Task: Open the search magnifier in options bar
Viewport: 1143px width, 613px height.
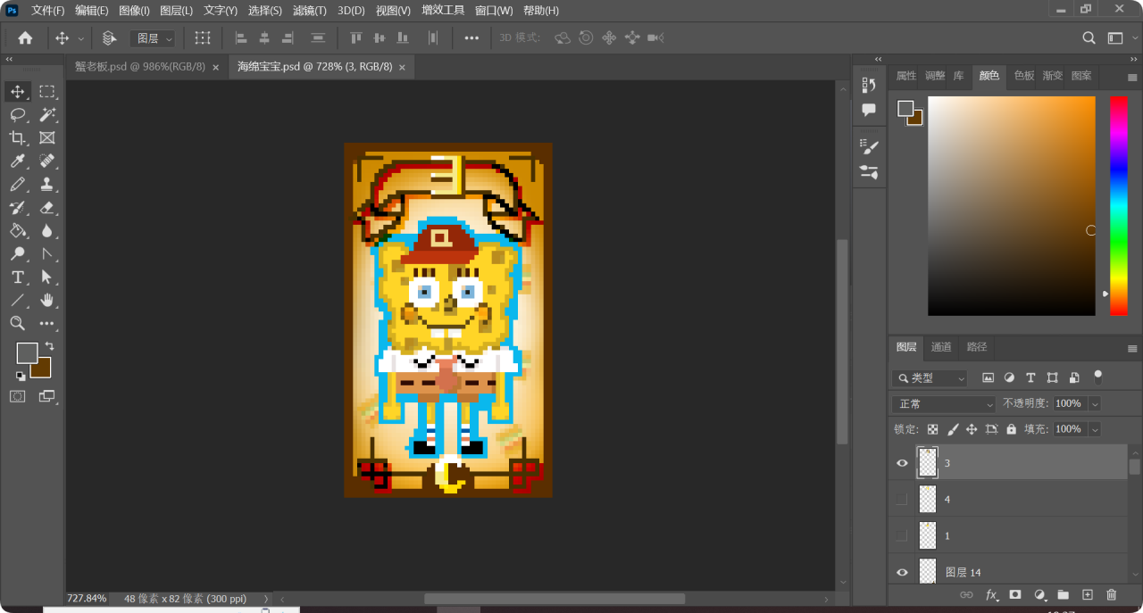Action: pyautogui.click(x=1089, y=38)
